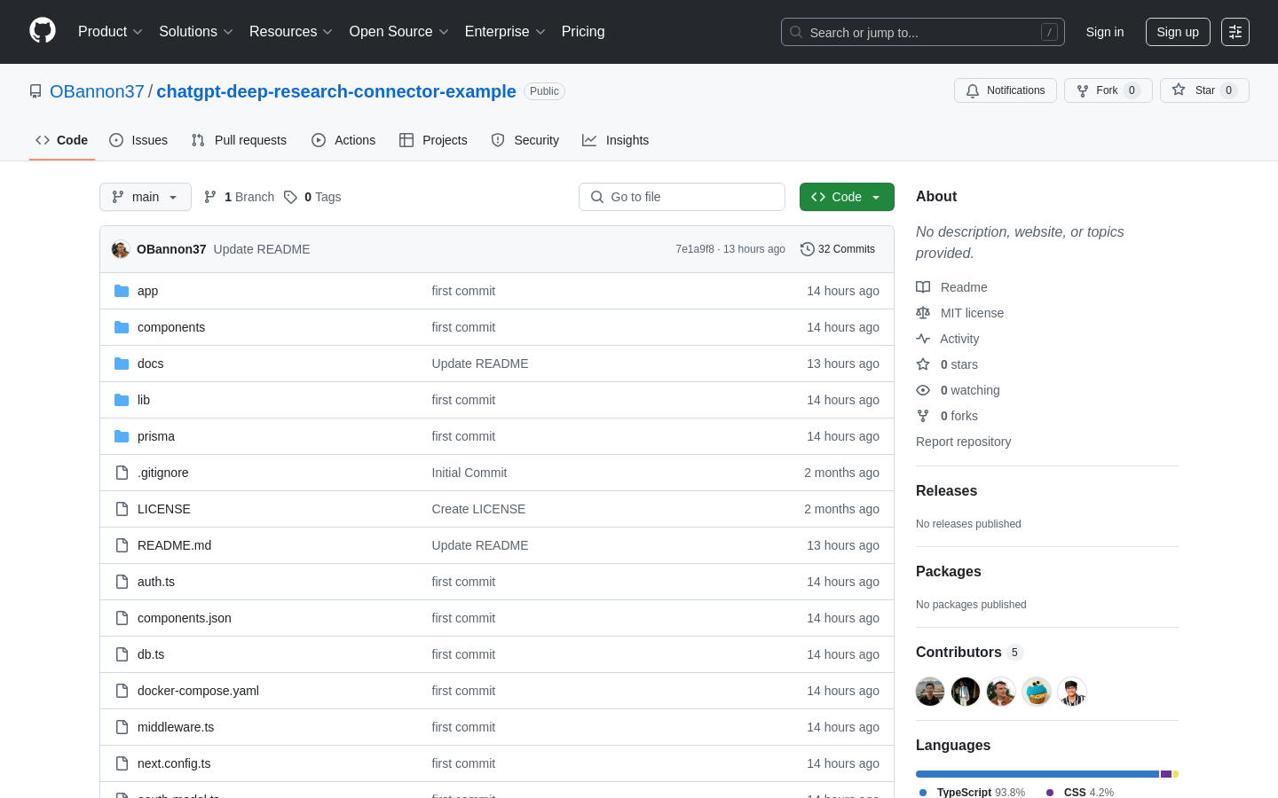Viewport: 1278px width, 798px height.
Task: Open the Pricing link
Action: (x=583, y=32)
